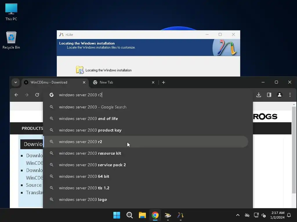Click the nLite logo icon in title bar
297x222 pixels.
click(x=61, y=35)
